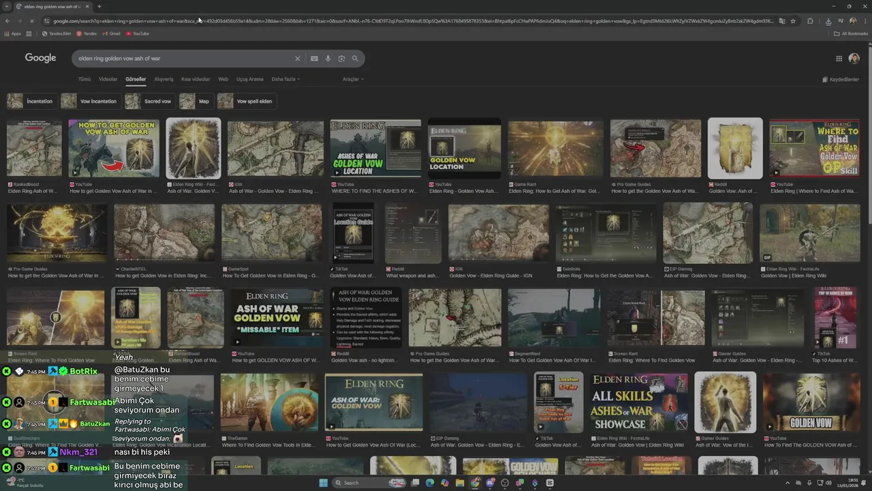This screenshot has height=491, width=872.
Task: Select the Incantation filter chip
Action: [31, 101]
